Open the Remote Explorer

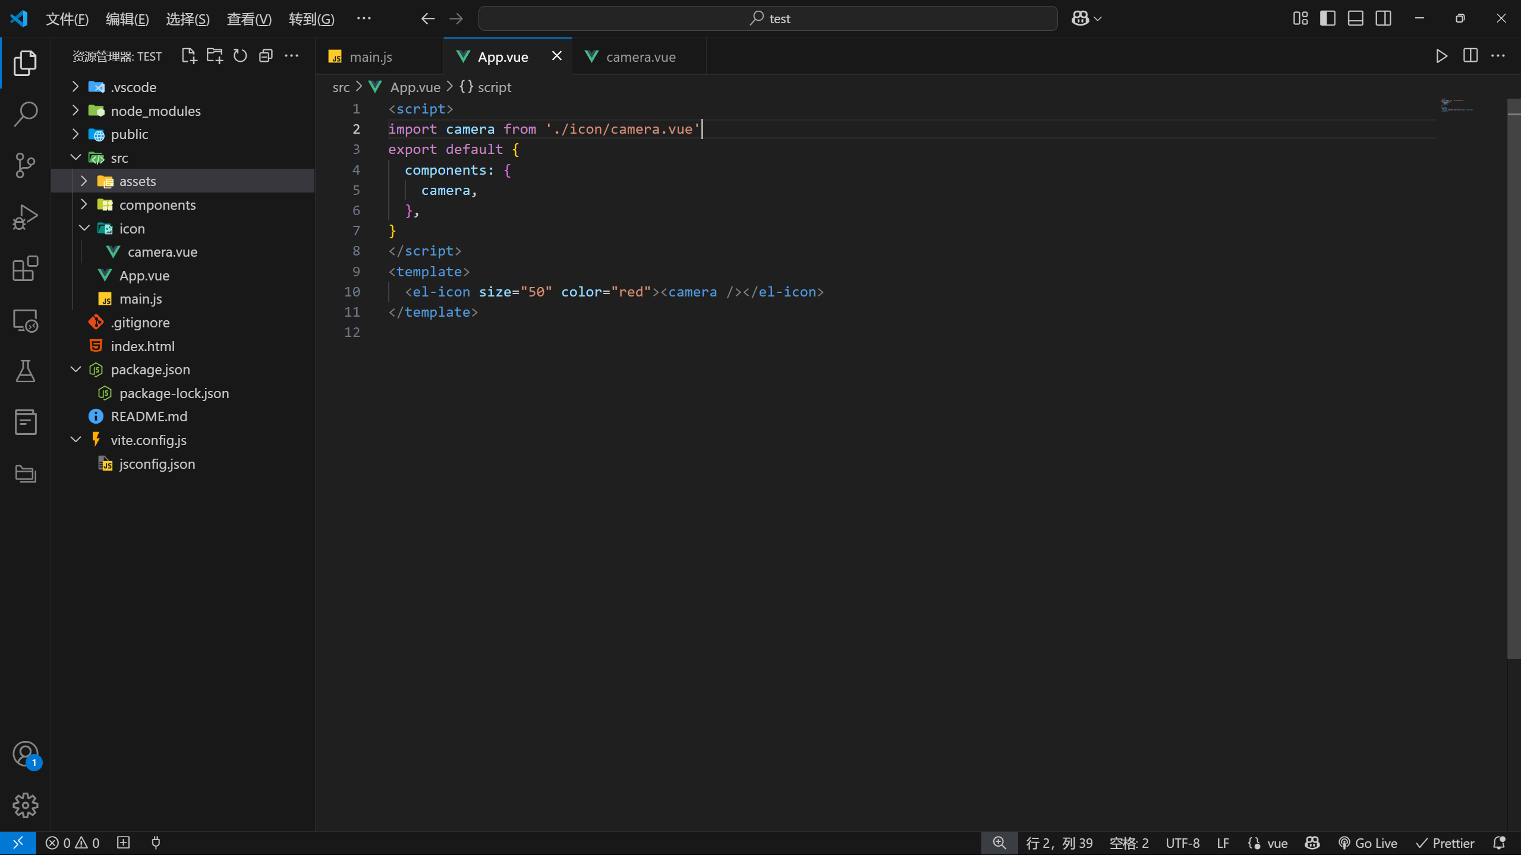point(25,320)
